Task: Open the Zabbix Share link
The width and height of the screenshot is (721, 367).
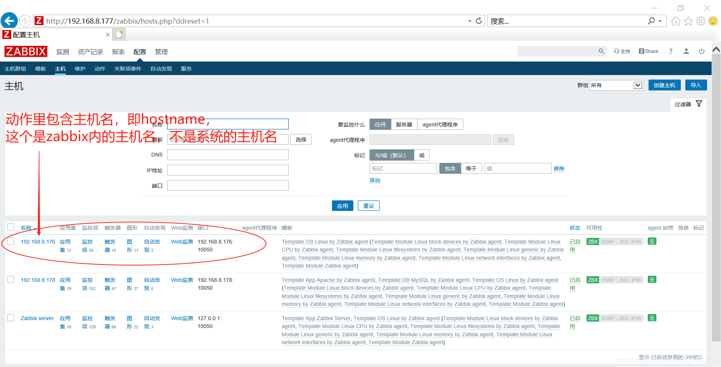Action: 649,51
